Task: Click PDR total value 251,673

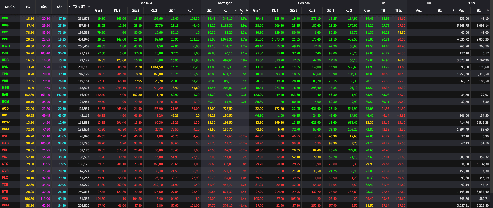Action: pos(84,19)
